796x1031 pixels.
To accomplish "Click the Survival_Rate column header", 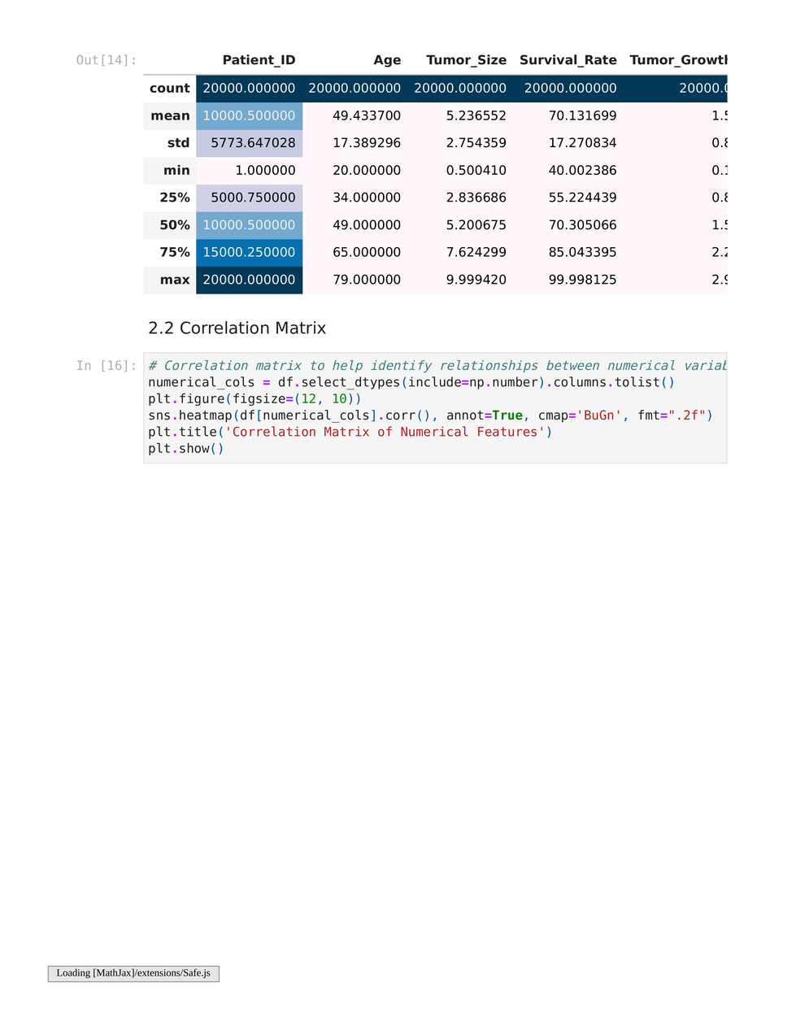I will tap(568, 60).
